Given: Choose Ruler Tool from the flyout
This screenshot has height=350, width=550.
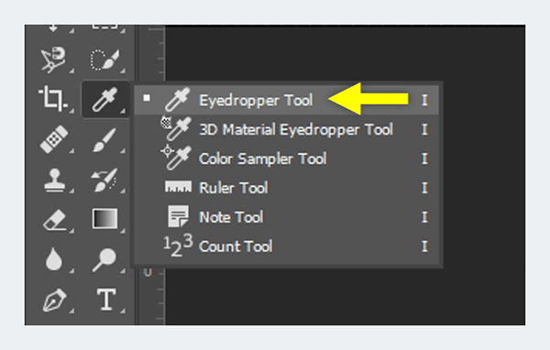Looking at the screenshot, I should (x=286, y=188).
